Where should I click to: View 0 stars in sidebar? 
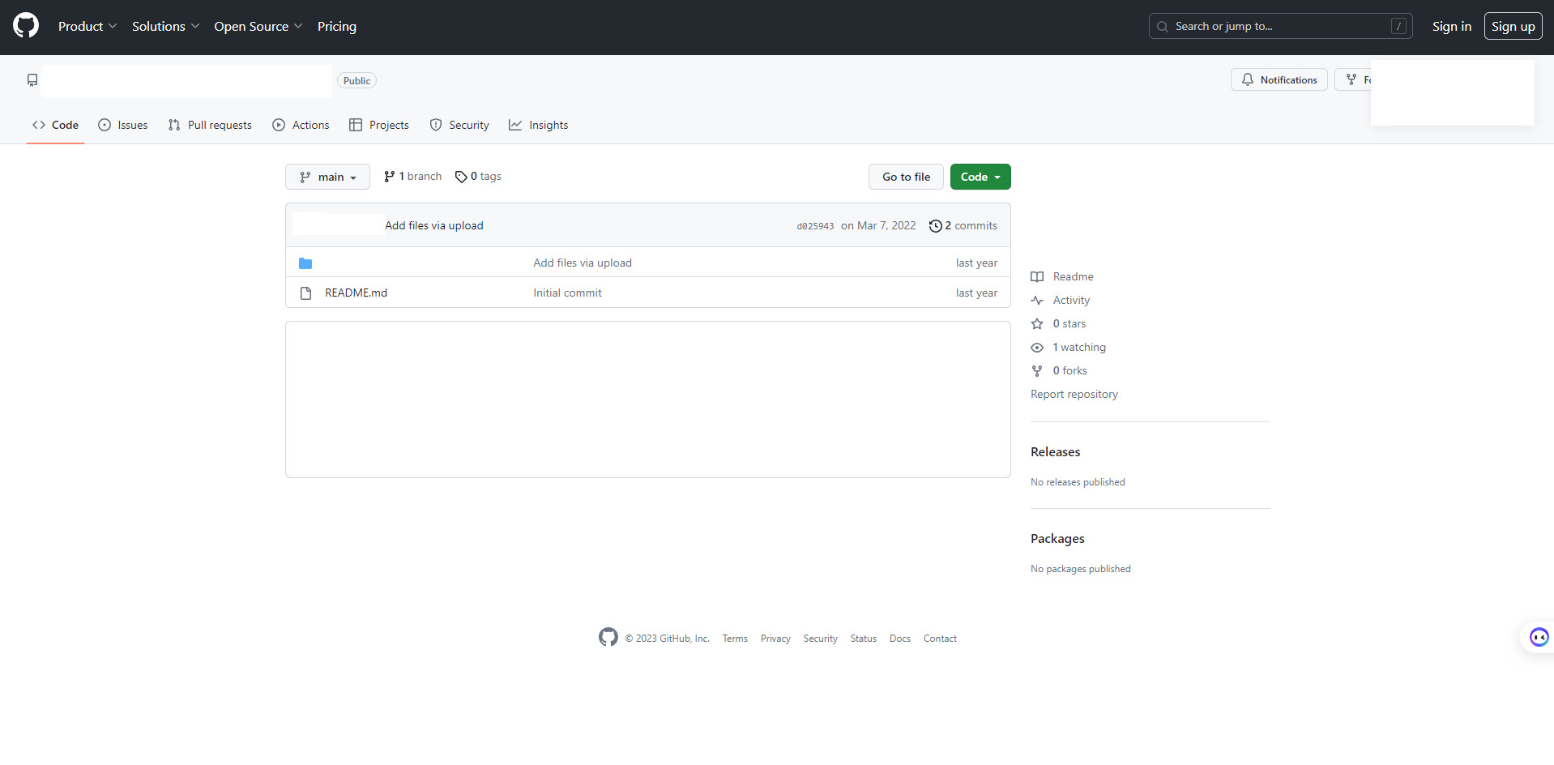(x=1058, y=323)
